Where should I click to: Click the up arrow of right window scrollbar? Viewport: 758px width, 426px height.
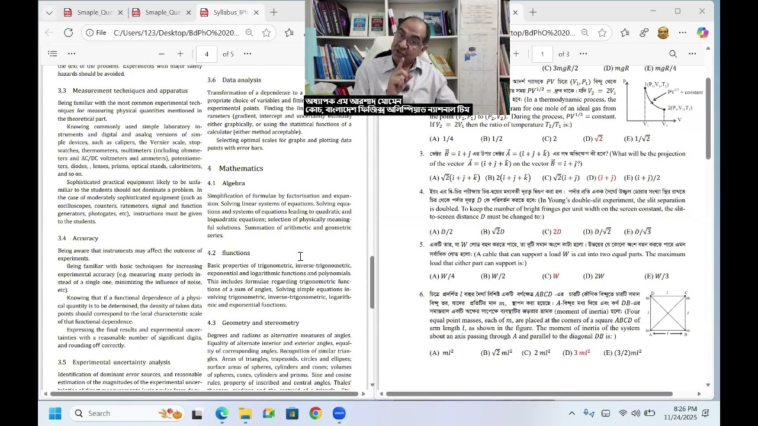(708, 49)
